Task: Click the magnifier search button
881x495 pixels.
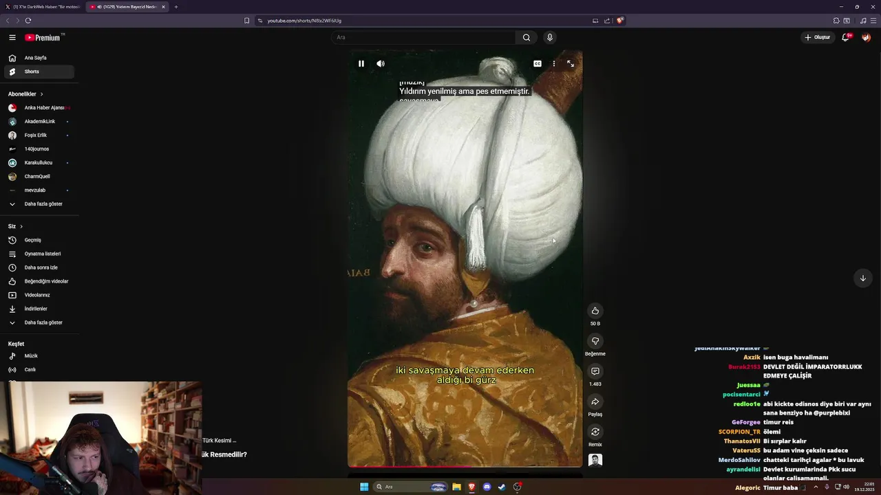Action: pyautogui.click(x=527, y=37)
